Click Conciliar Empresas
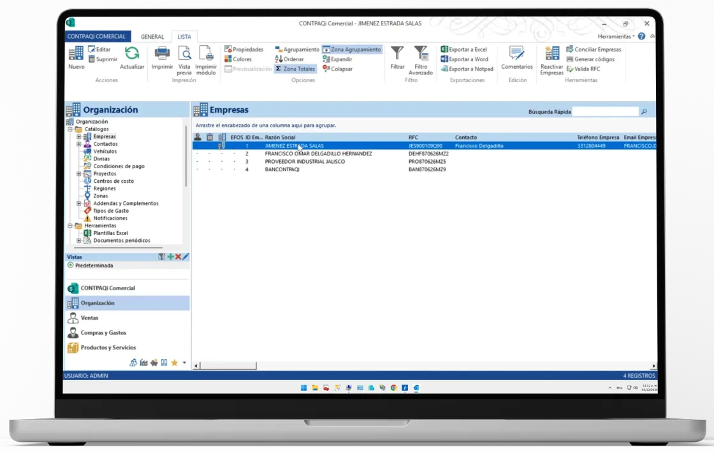 click(x=594, y=49)
